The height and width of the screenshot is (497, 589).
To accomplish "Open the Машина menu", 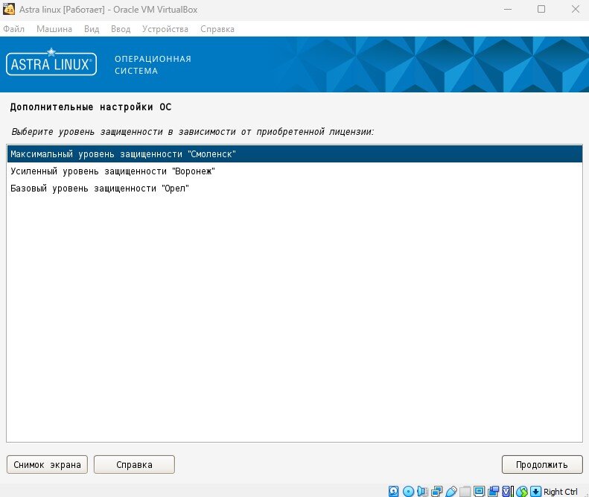I will click(54, 29).
